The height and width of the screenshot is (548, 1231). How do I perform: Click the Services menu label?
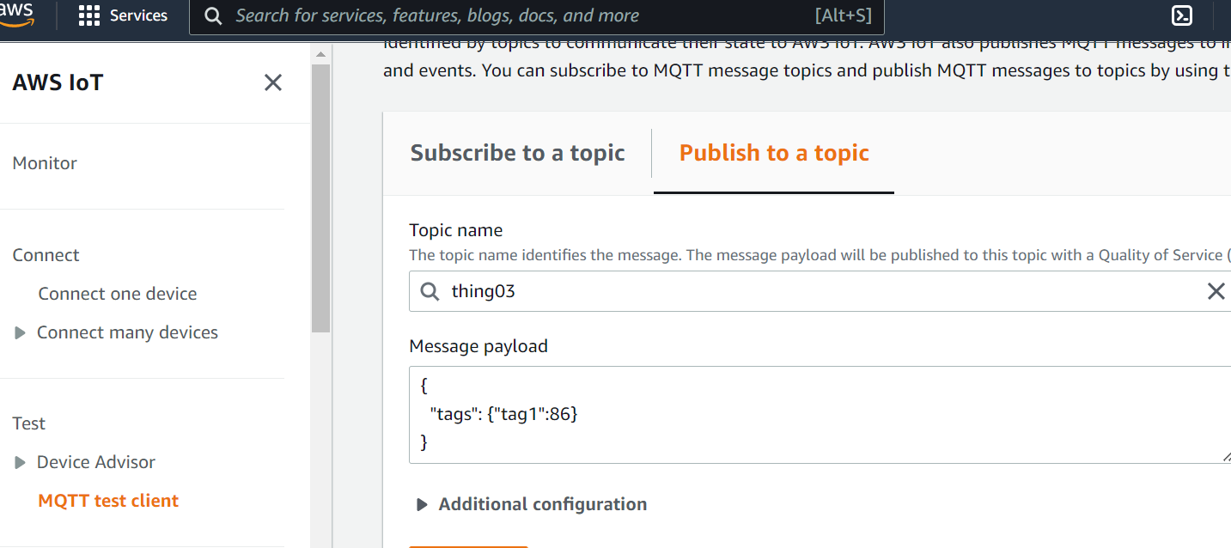point(138,15)
